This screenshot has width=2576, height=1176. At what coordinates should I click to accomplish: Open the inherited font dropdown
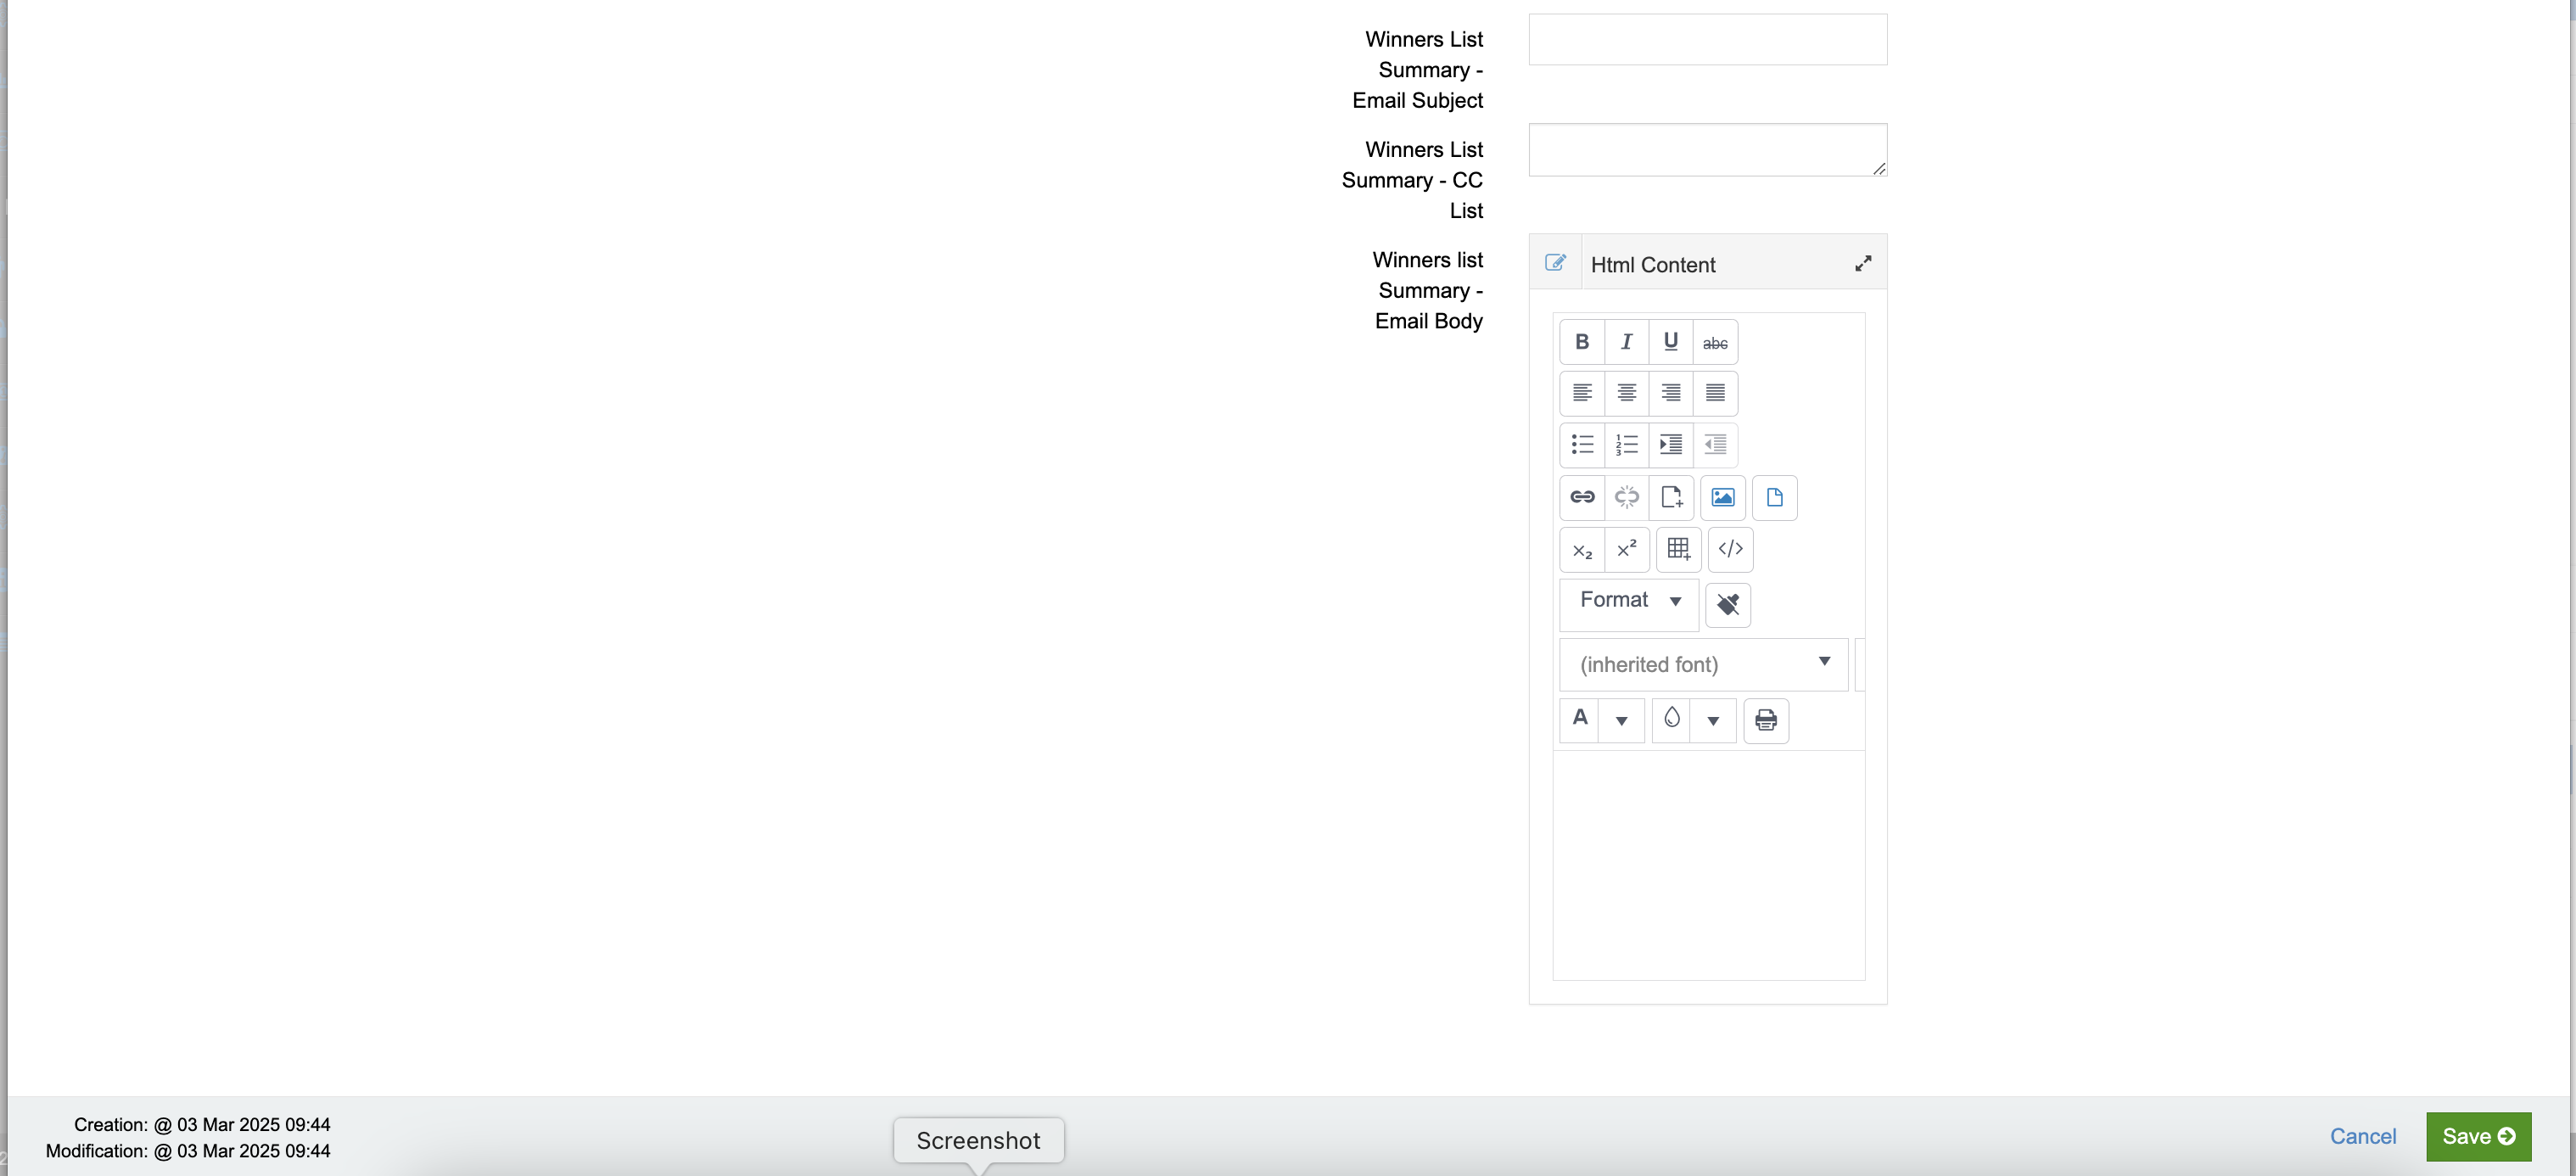[x=1703, y=664]
